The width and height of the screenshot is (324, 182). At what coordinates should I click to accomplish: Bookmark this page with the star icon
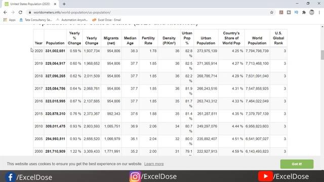tap(272, 12)
